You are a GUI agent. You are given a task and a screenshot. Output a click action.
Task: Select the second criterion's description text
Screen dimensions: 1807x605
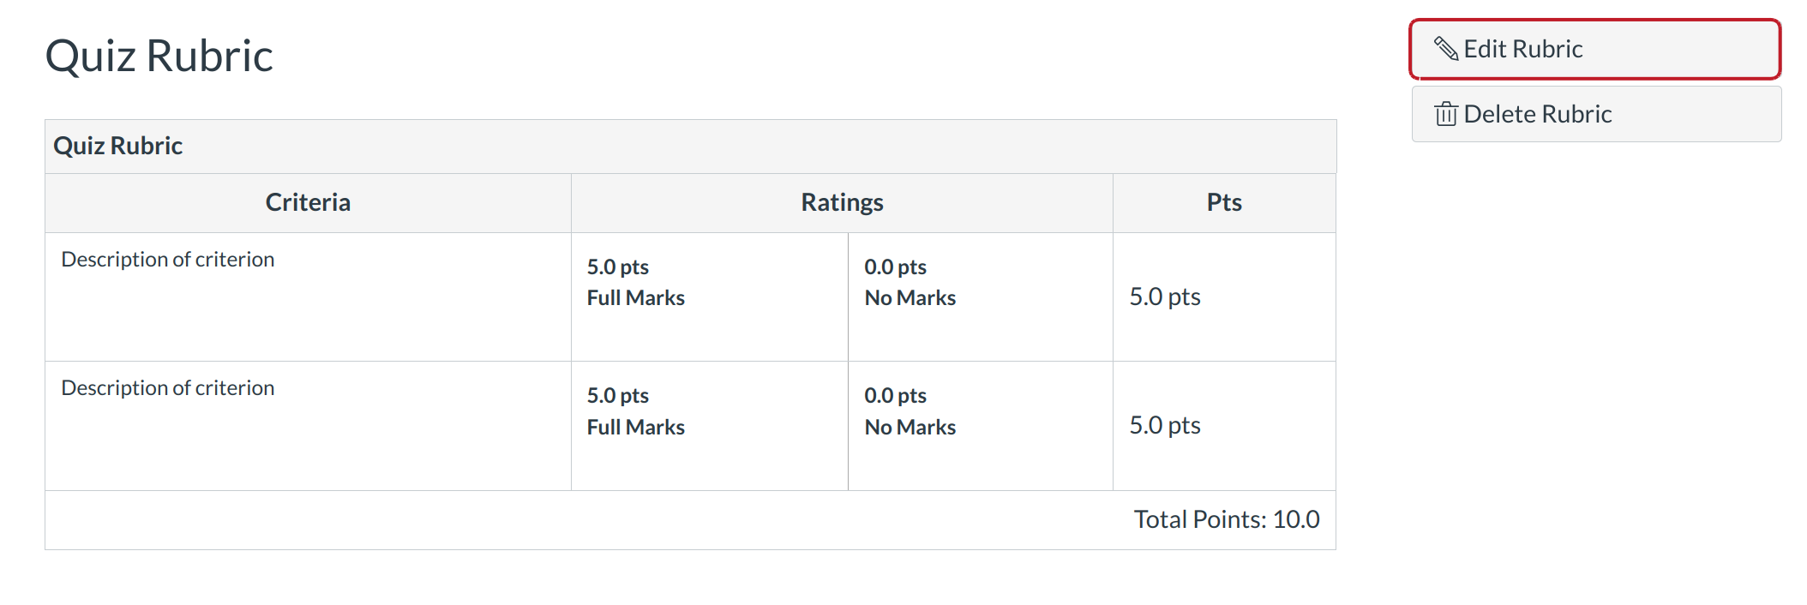168,388
